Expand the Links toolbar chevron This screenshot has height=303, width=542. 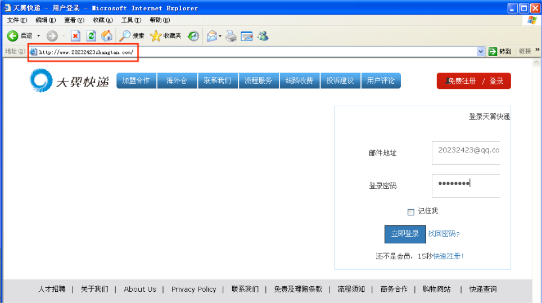(x=537, y=51)
